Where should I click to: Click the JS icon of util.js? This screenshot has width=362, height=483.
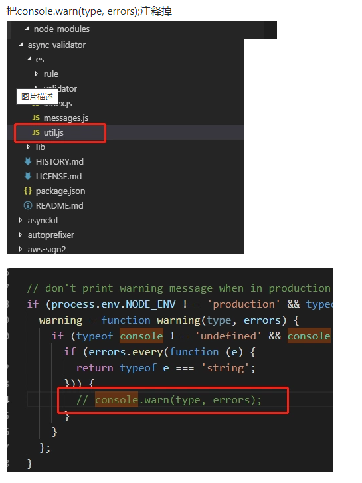tap(36, 132)
